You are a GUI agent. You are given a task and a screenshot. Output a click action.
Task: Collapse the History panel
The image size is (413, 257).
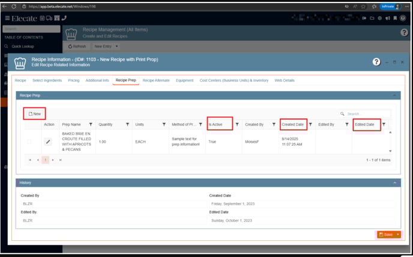pos(394,183)
